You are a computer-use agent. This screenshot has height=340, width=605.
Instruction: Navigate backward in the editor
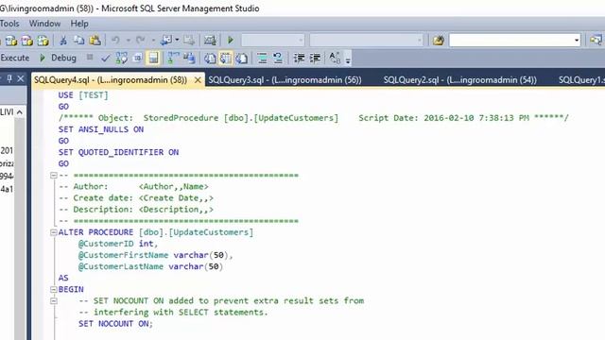click(166, 40)
